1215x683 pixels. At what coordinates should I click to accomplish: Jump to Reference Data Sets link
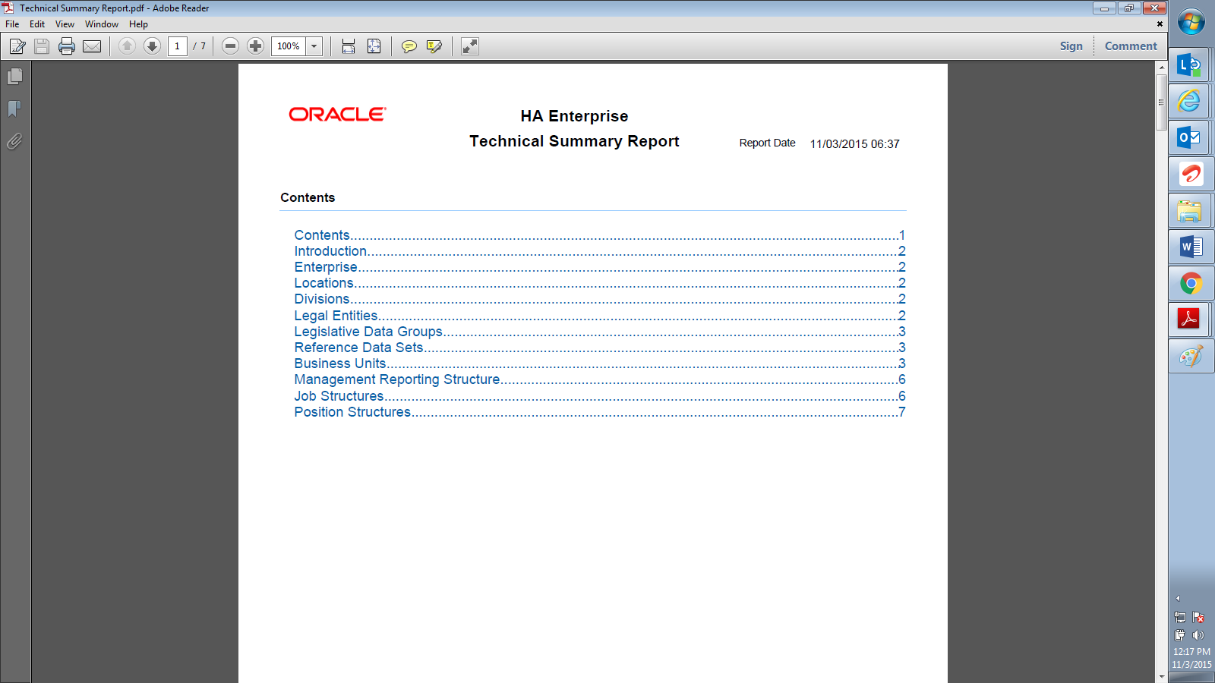600,348
